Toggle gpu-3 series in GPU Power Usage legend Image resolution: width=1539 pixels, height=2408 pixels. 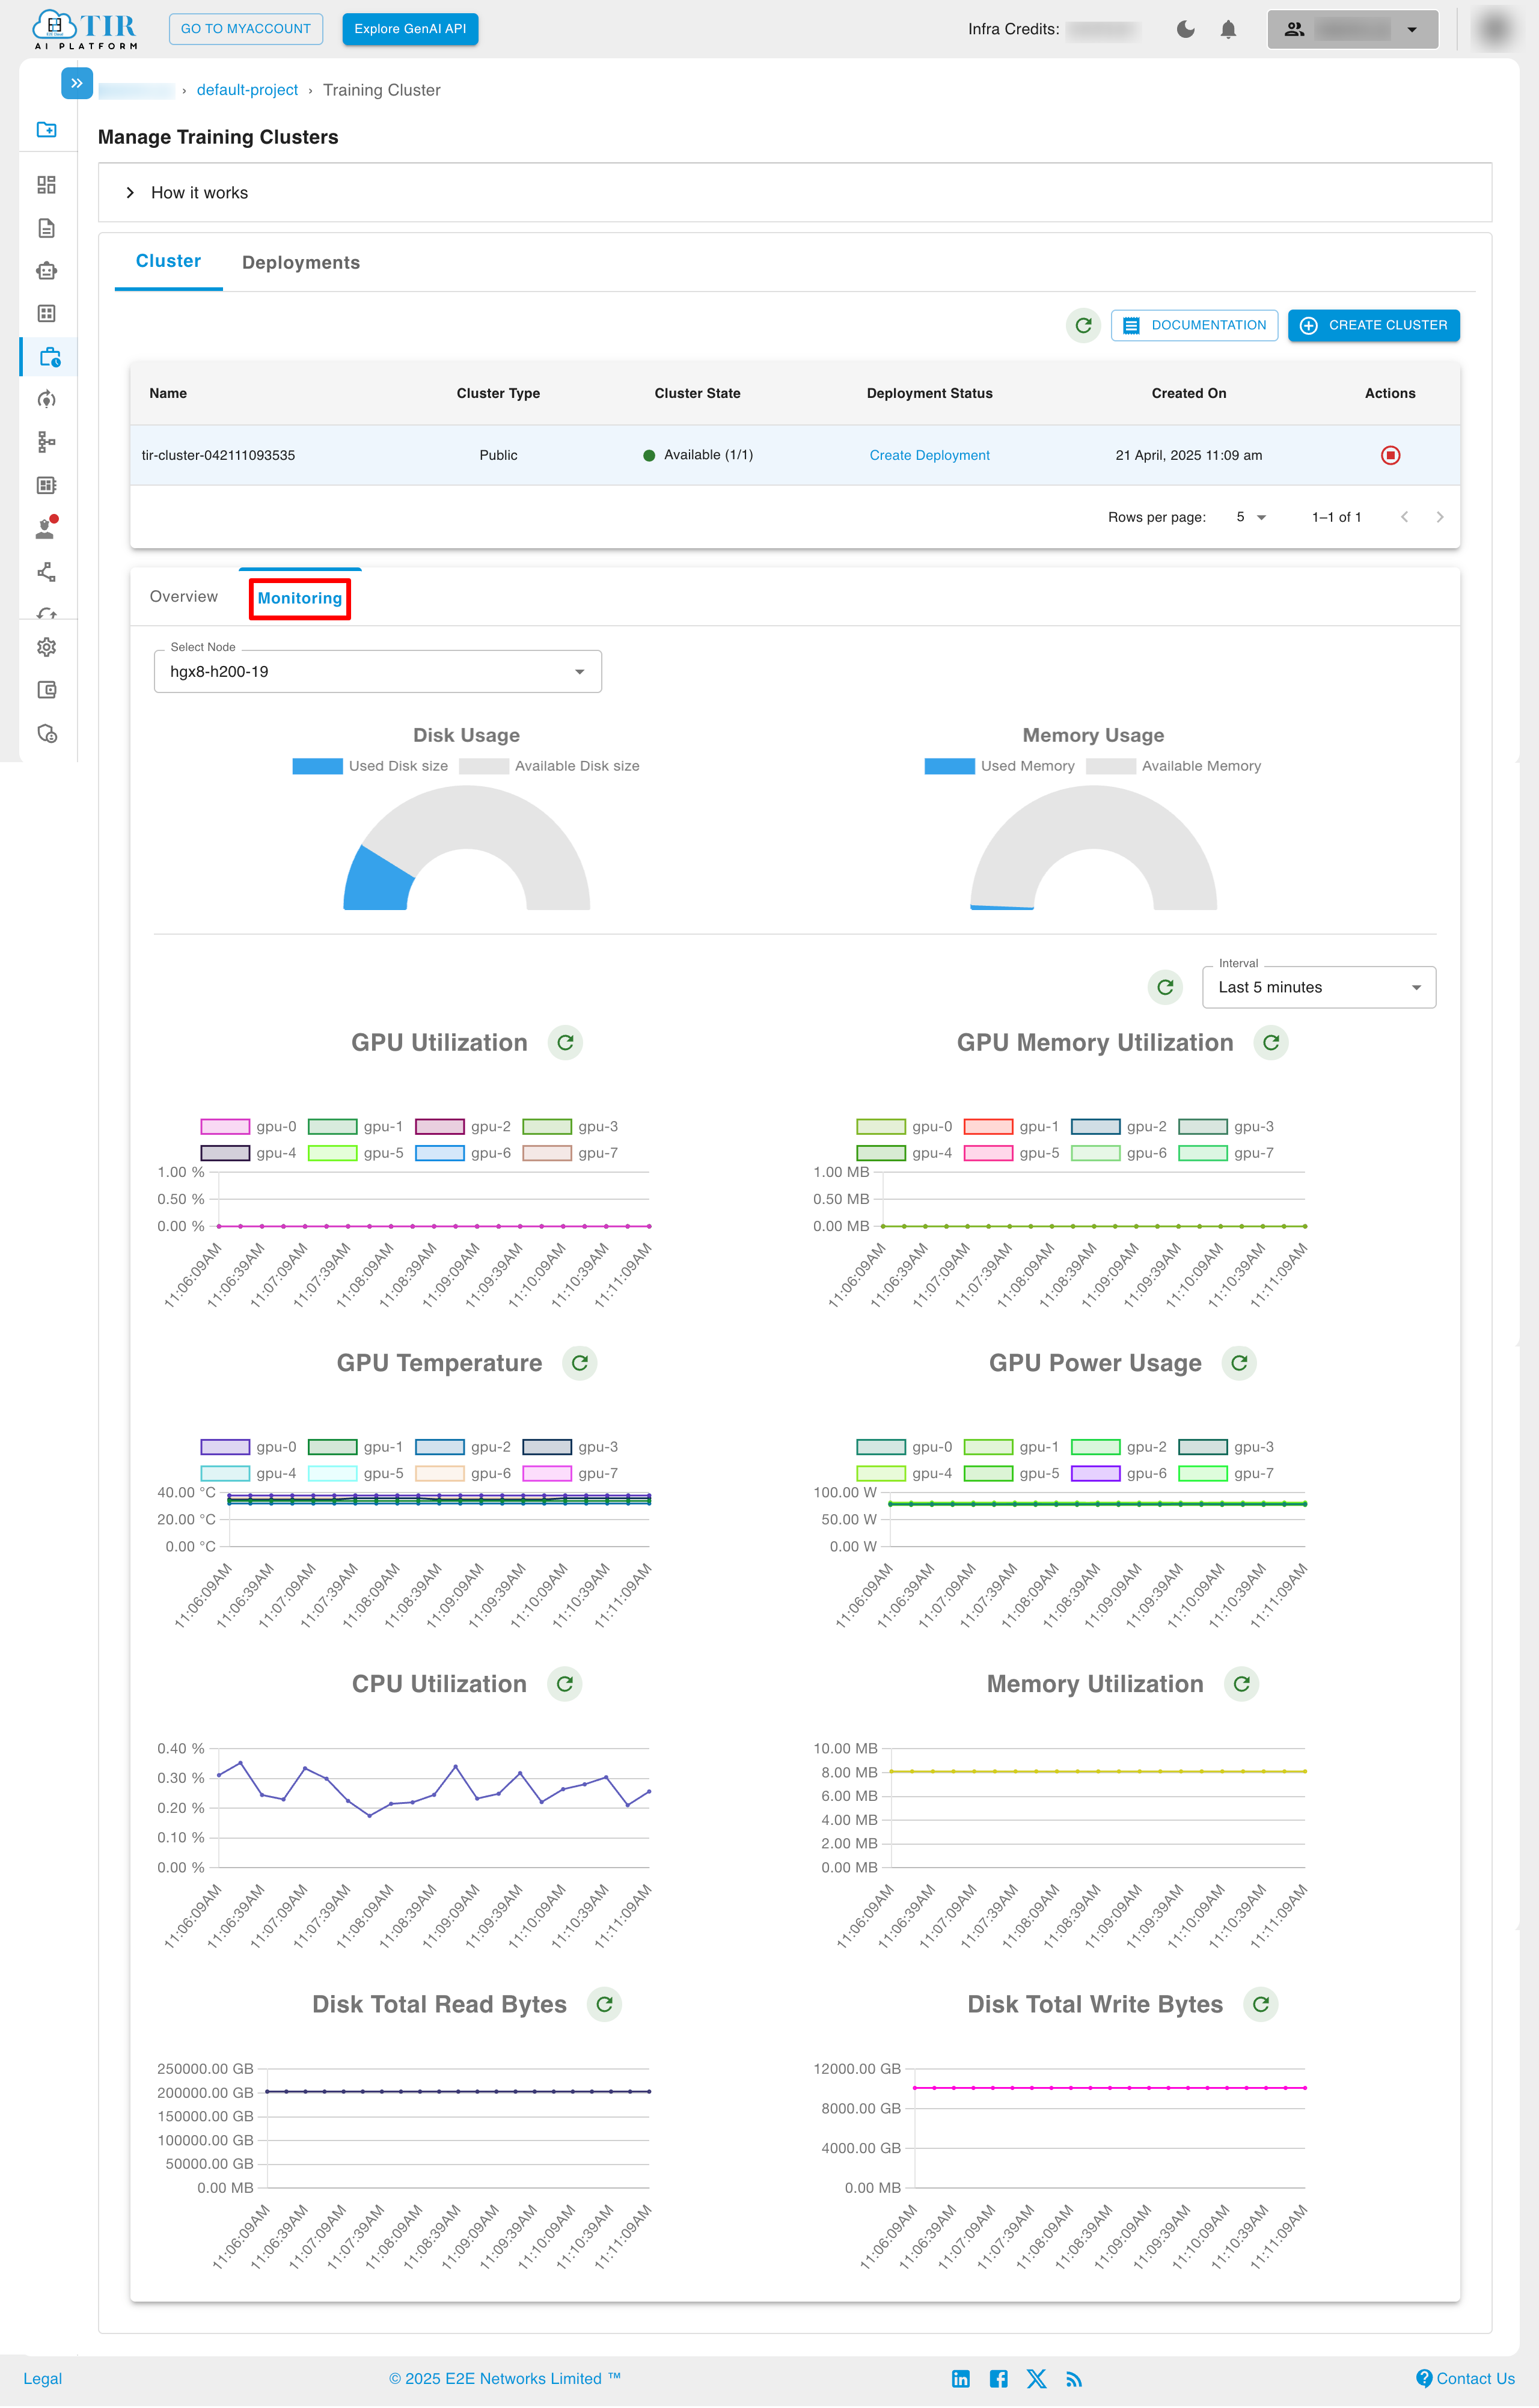pyautogui.click(x=1226, y=1447)
